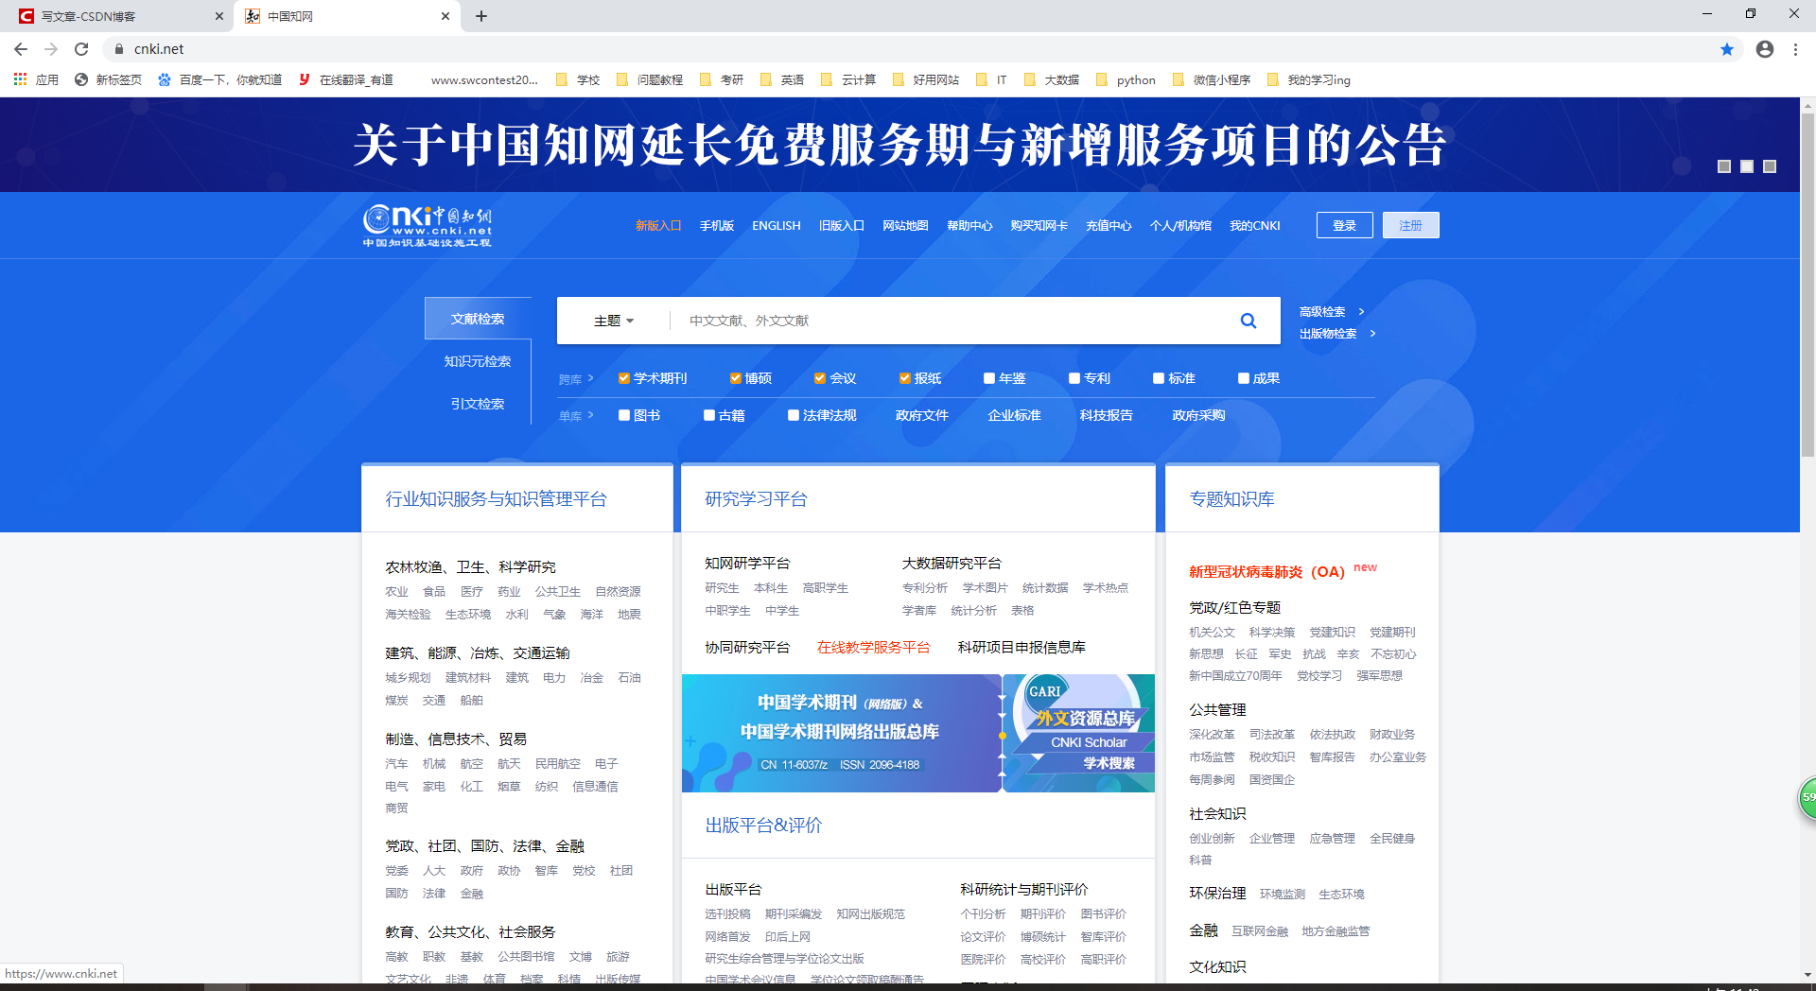Click the search text input field
Viewport: 1816px width, 991px height.
(x=946, y=321)
